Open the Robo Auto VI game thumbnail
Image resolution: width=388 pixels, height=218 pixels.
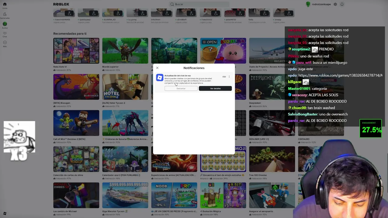coord(76,51)
